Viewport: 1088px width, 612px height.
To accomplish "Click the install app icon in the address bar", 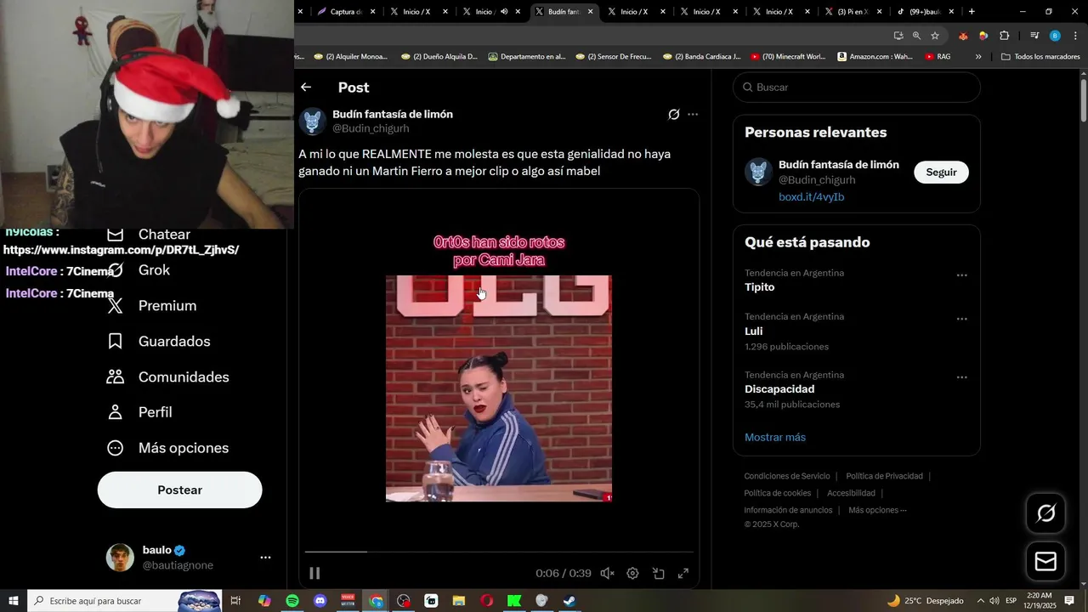I will click(x=898, y=36).
